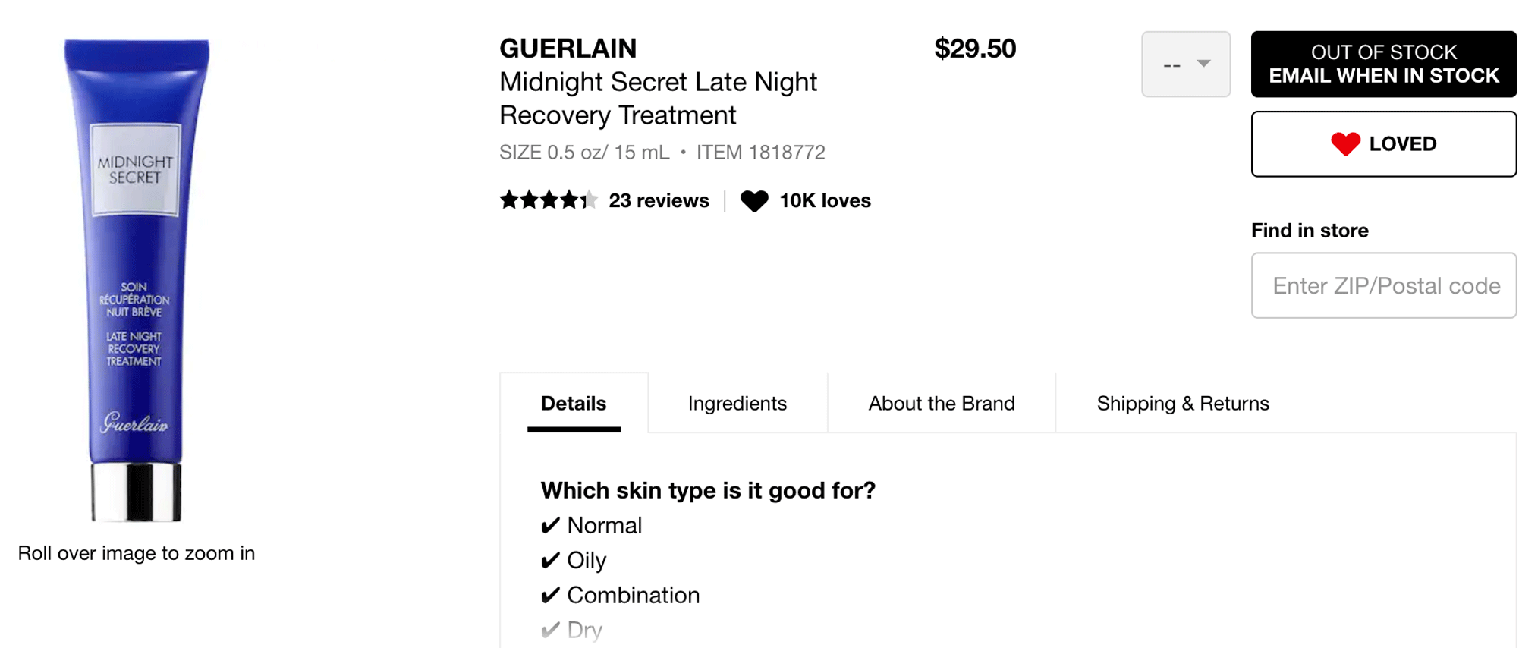Open the 23 reviews link

[659, 201]
